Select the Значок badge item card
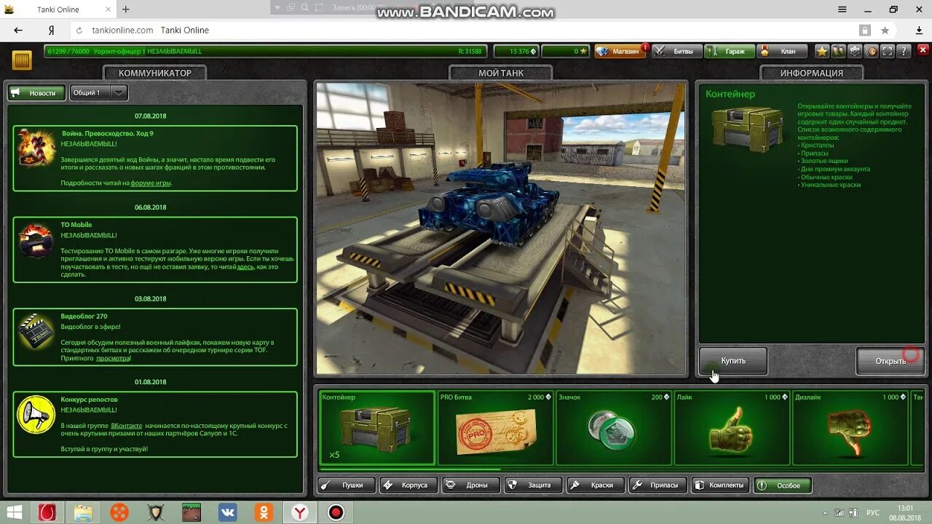 (613, 427)
